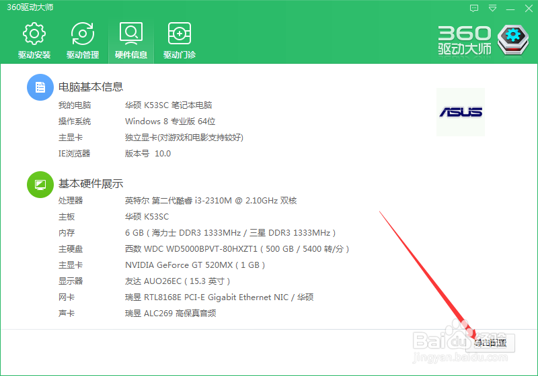The image size is (538, 376).
Task: Click the 导出配置 button
Action: [x=490, y=343]
